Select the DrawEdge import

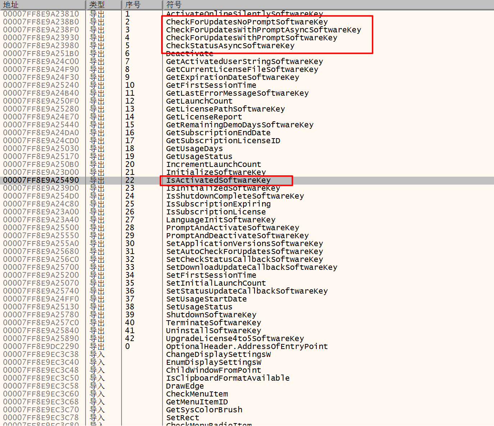click(185, 386)
